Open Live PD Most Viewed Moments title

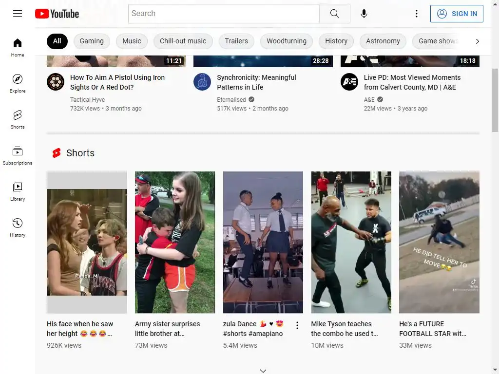(412, 82)
